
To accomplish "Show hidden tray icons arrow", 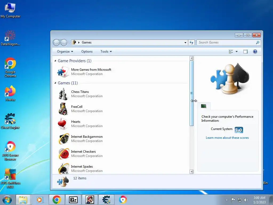I will pos(227,200).
